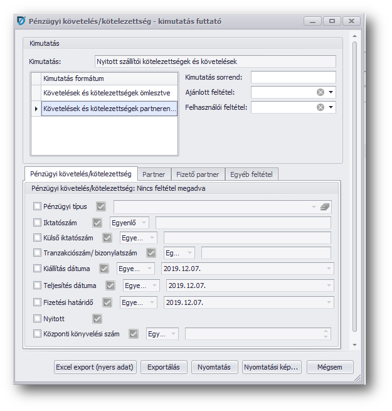Open the Ajánlott feltétel dropdown arrow

[x=331, y=92]
